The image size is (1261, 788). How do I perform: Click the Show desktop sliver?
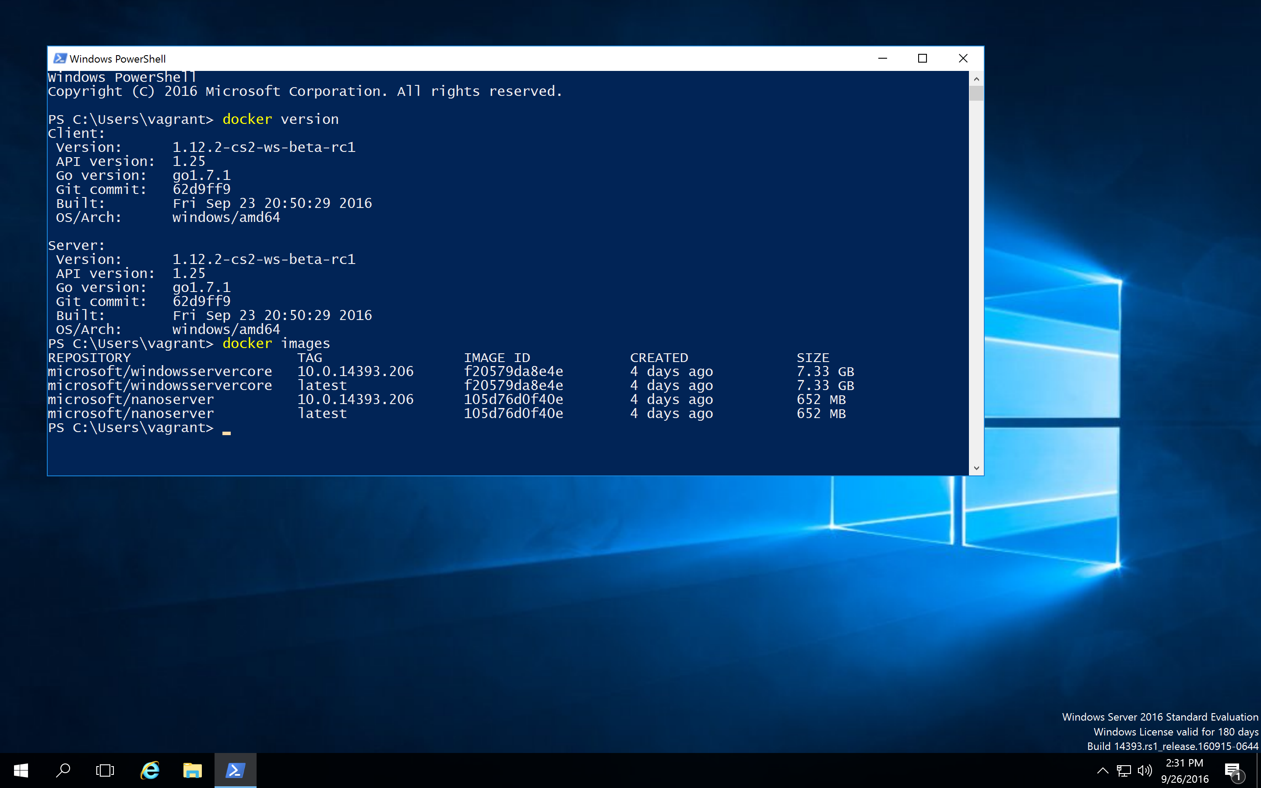tap(1258, 771)
